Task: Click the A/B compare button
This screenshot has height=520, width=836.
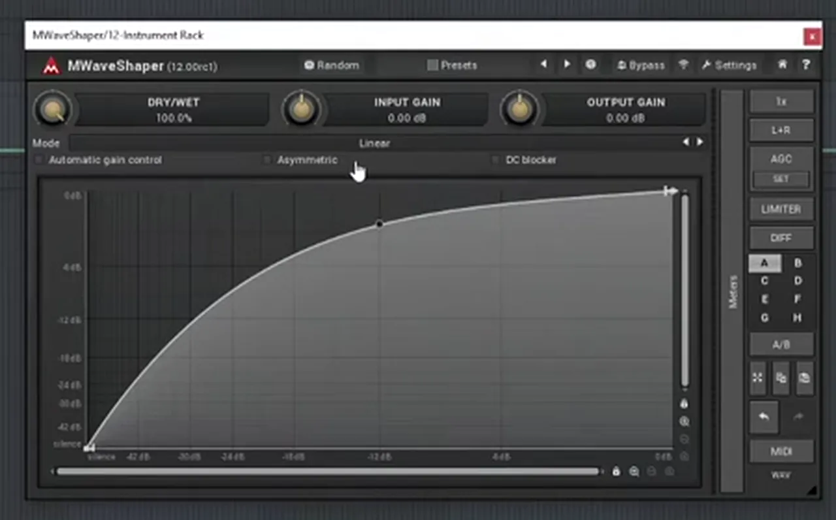Action: [x=782, y=345]
